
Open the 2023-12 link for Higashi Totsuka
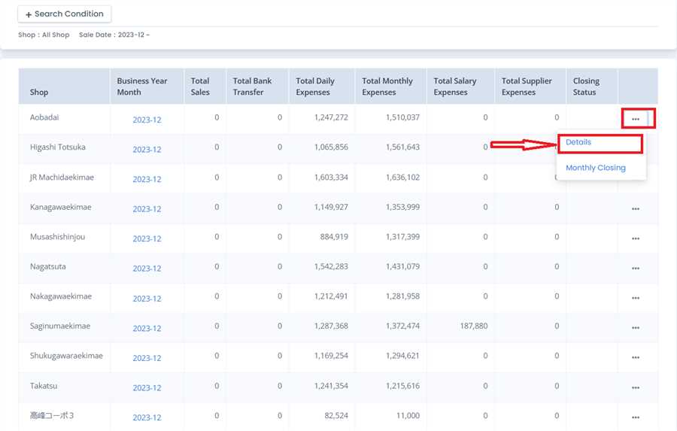pos(147,150)
